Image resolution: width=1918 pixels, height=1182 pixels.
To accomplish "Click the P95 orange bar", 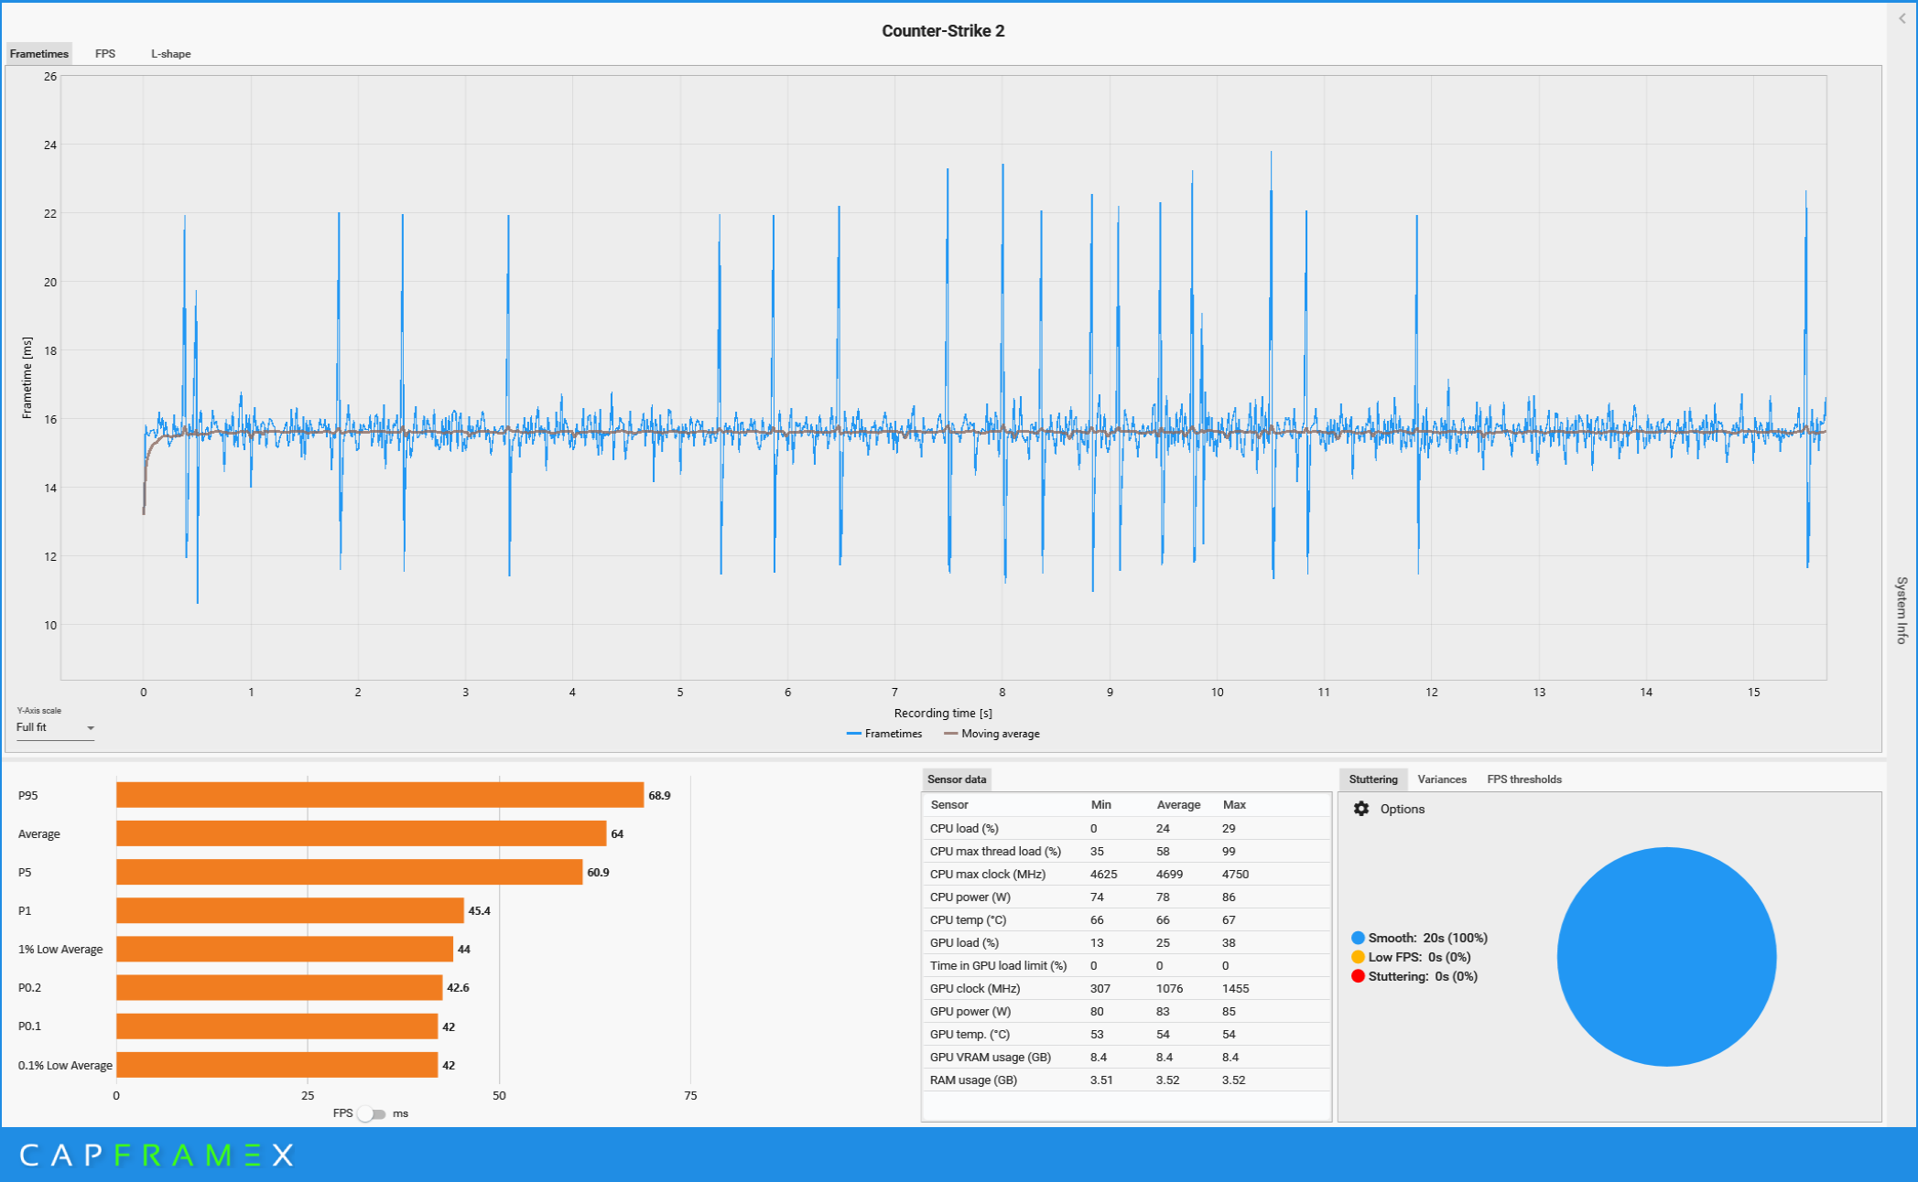I will (379, 795).
